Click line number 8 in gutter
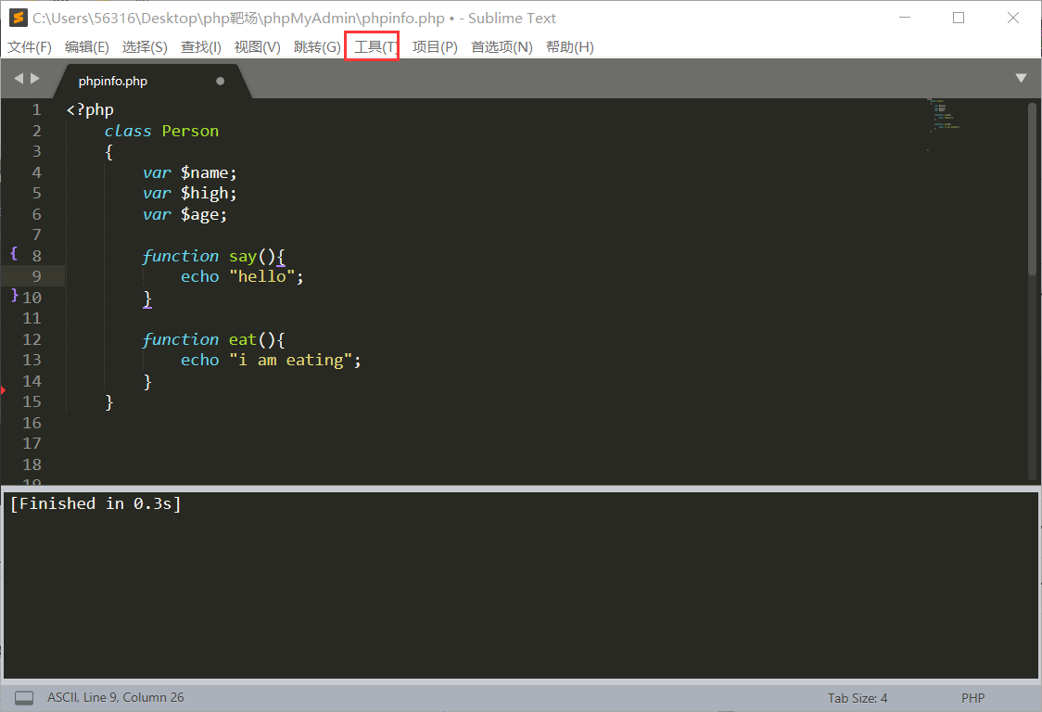1042x712 pixels. [36, 256]
